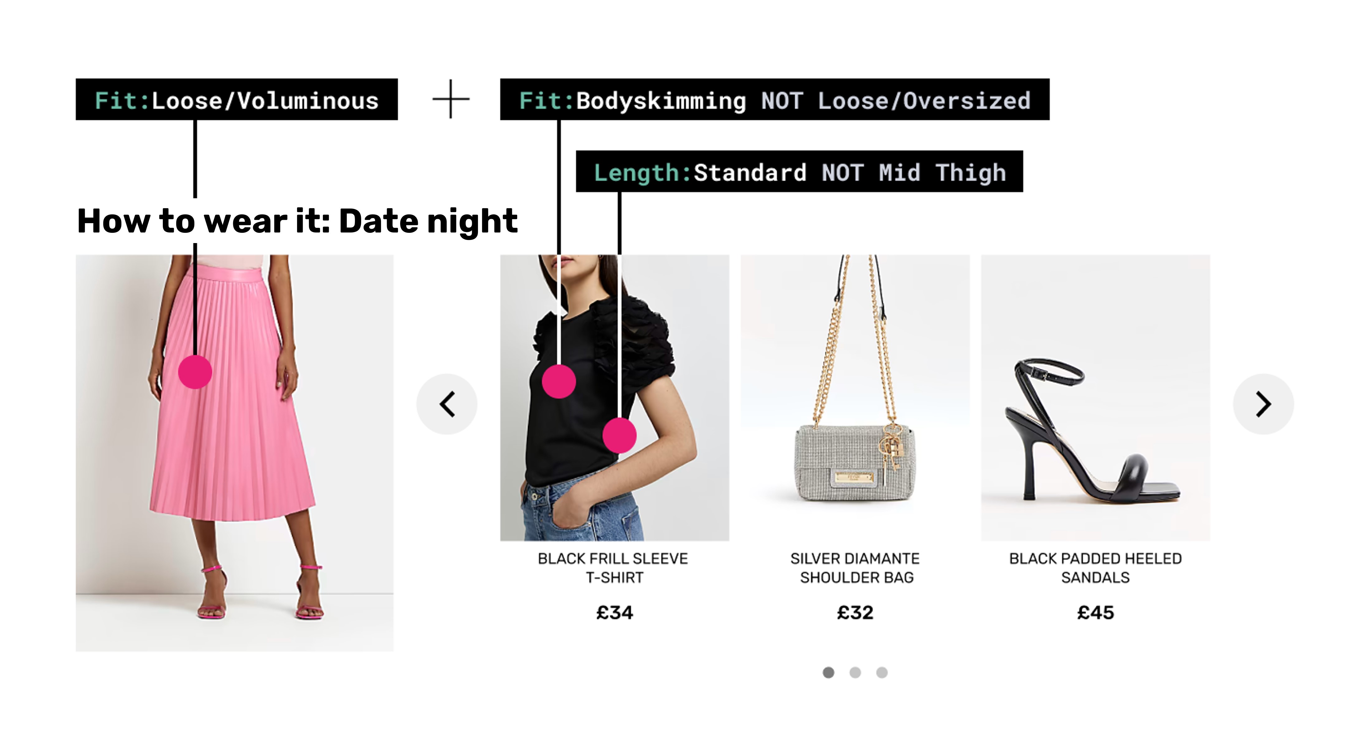The height and width of the screenshot is (756, 1370).
Task: Select the third carousel pagination dot
Action: (882, 673)
